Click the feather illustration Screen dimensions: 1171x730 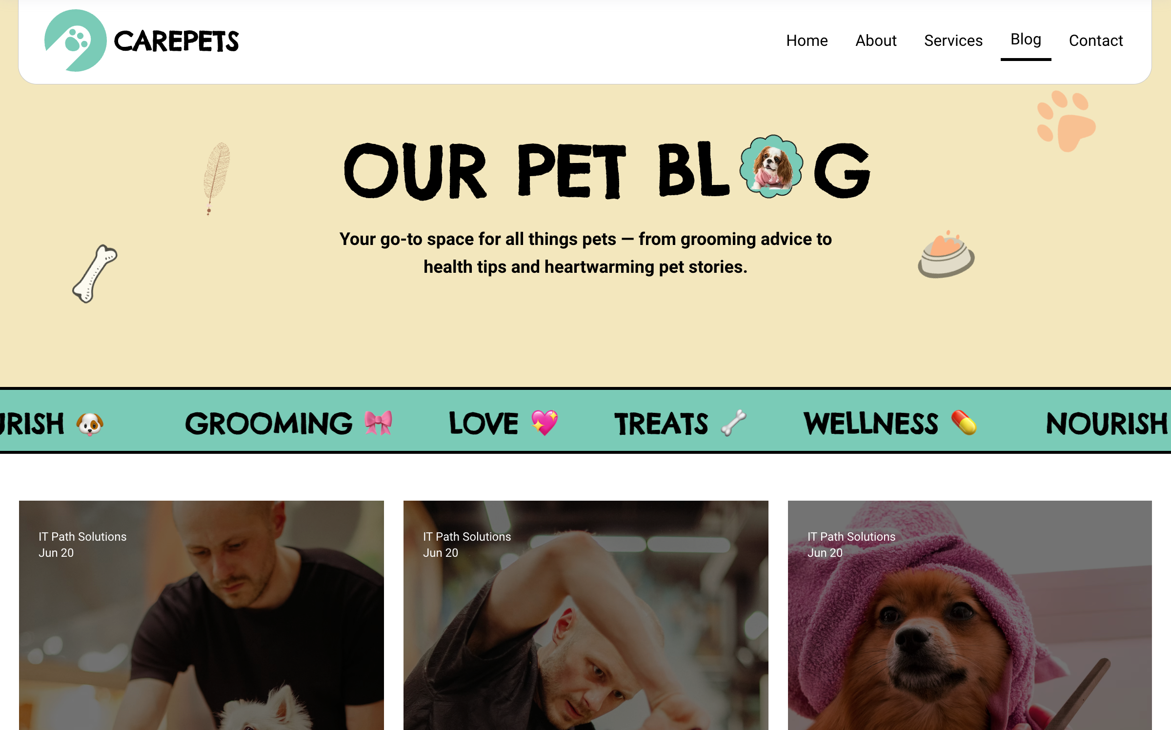[217, 178]
